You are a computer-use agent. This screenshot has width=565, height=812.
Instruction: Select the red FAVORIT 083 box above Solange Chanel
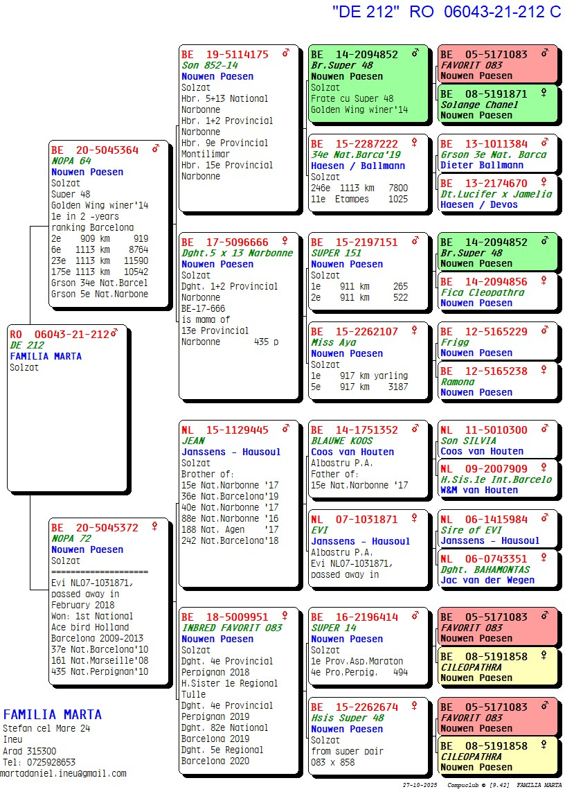click(497, 64)
